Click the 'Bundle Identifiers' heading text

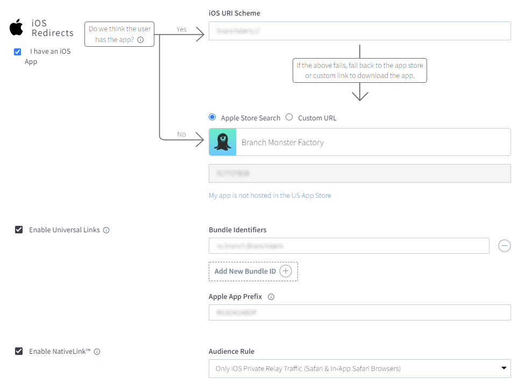click(x=238, y=230)
